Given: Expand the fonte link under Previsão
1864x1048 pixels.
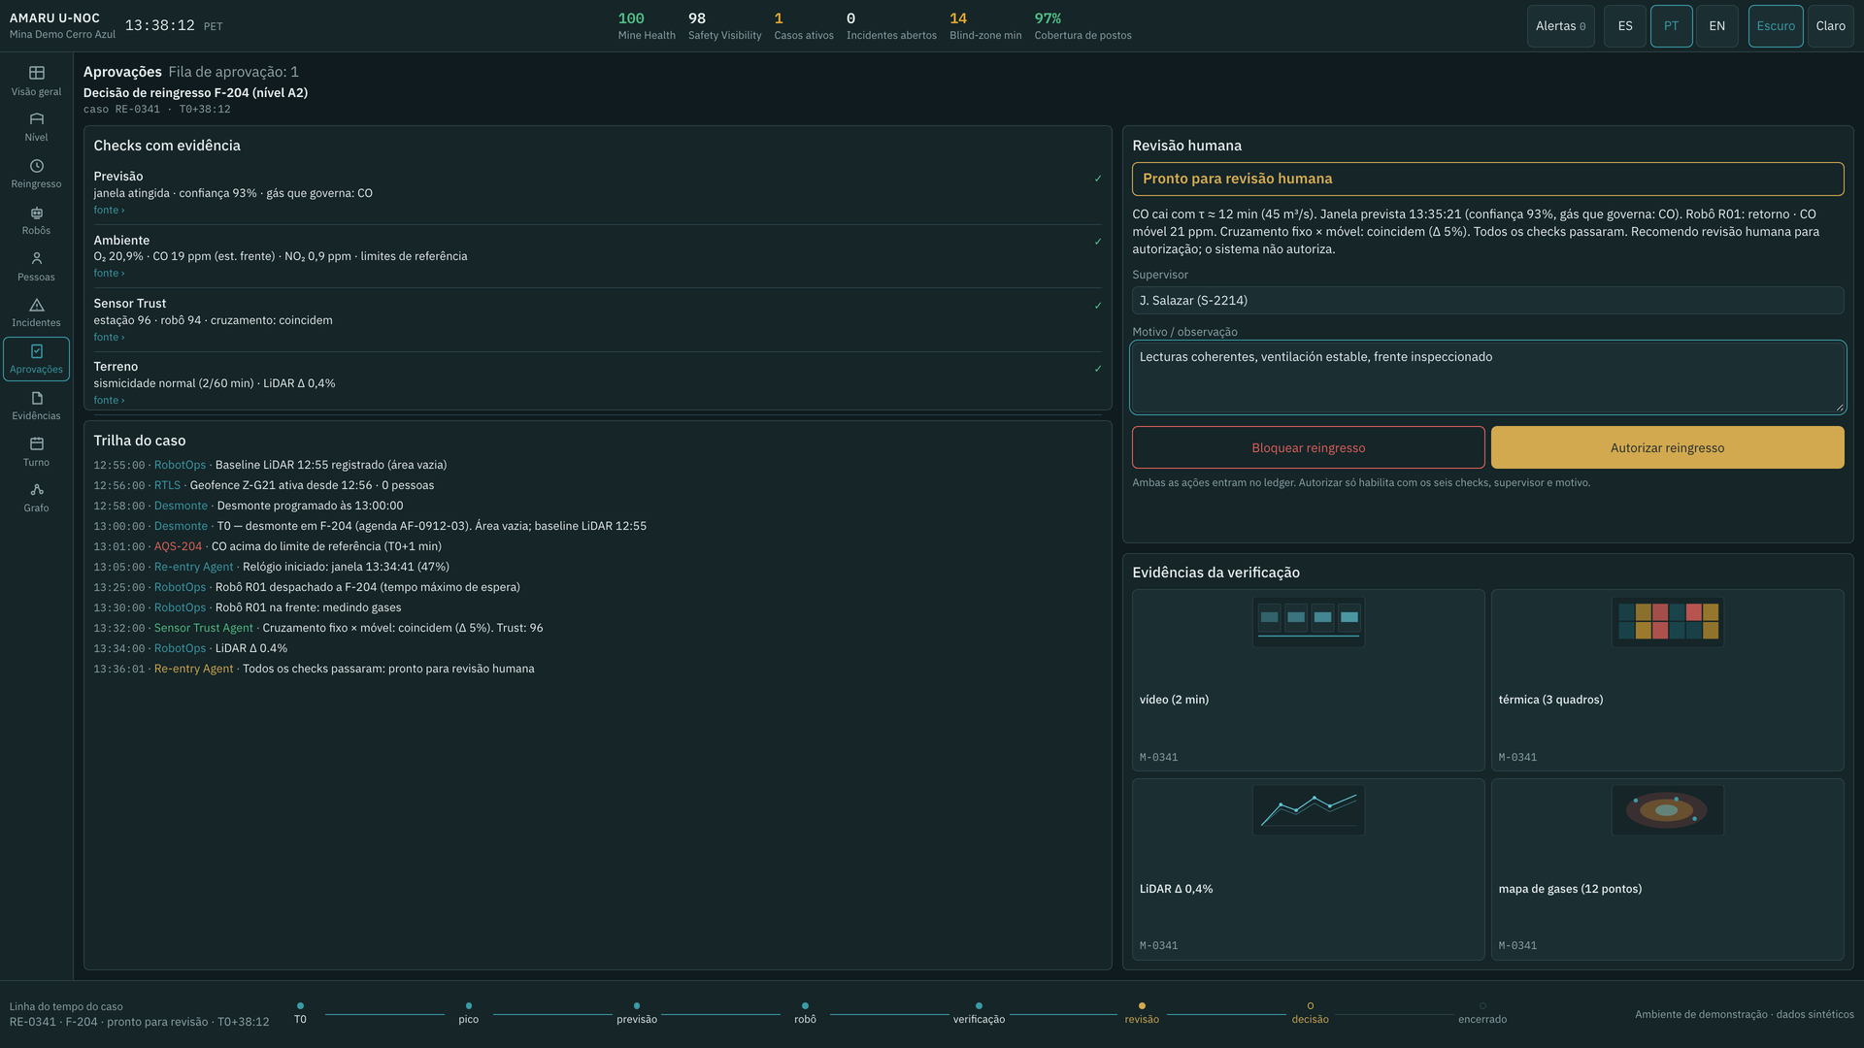Looking at the screenshot, I should pyautogui.click(x=109, y=210).
